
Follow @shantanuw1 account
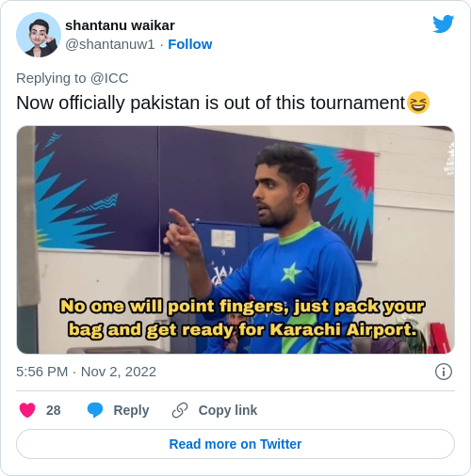(x=190, y=44)
